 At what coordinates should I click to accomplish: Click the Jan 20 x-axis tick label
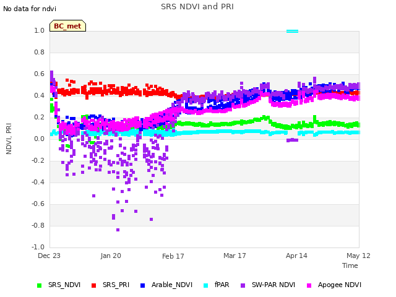click(x=111, y=256)
